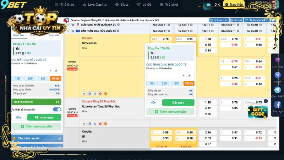This screenshot has width=284, height=160.
Task: Star the Canada Tổng Số Phạt Góc match
Action: [x=84, y=124]
